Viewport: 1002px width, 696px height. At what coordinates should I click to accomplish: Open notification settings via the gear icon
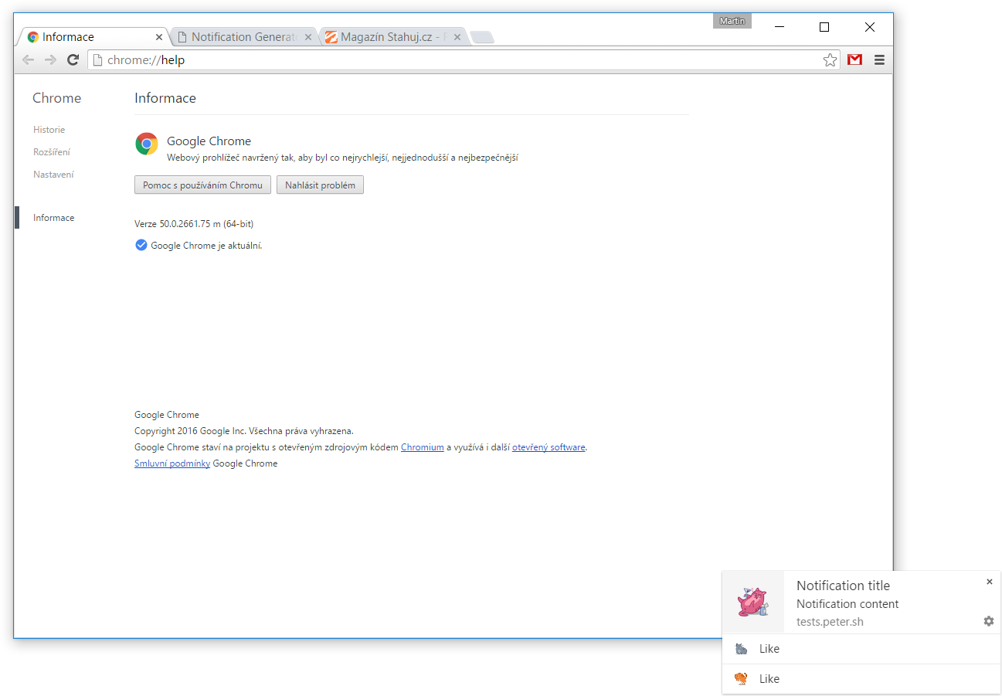coord(989,621)
